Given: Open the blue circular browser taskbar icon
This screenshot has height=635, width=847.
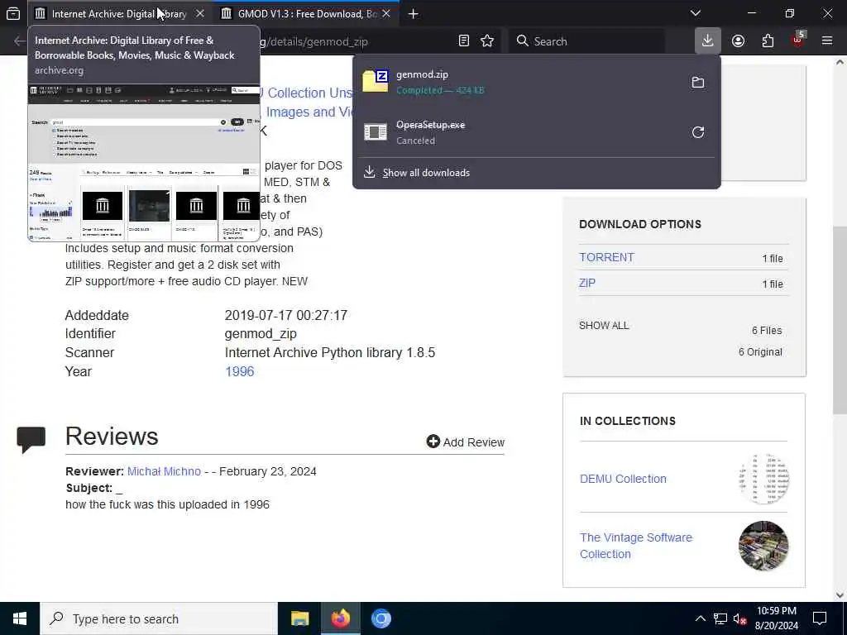Looking at the screenshot, I should click(x=380, y=618).
